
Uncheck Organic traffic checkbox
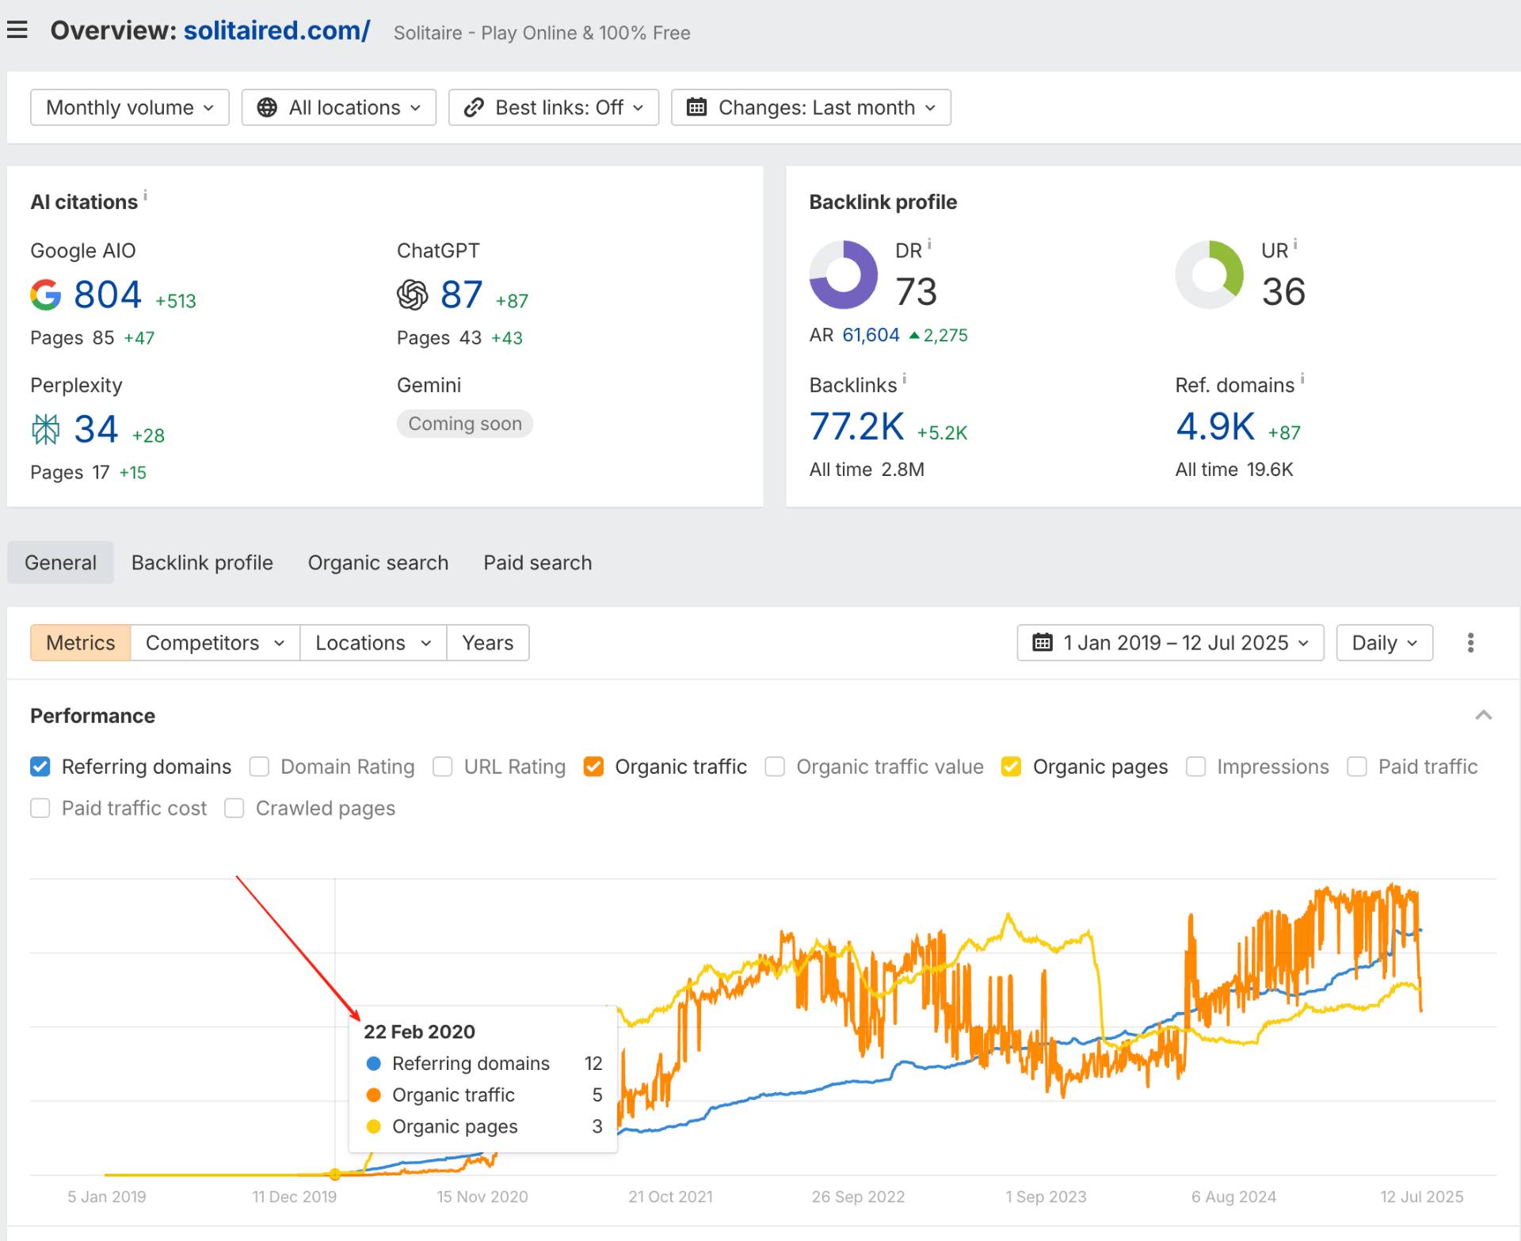(593, 767)
